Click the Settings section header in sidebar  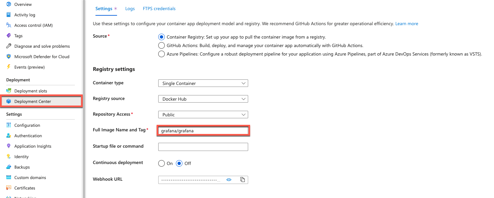click(x=14, y=114)
